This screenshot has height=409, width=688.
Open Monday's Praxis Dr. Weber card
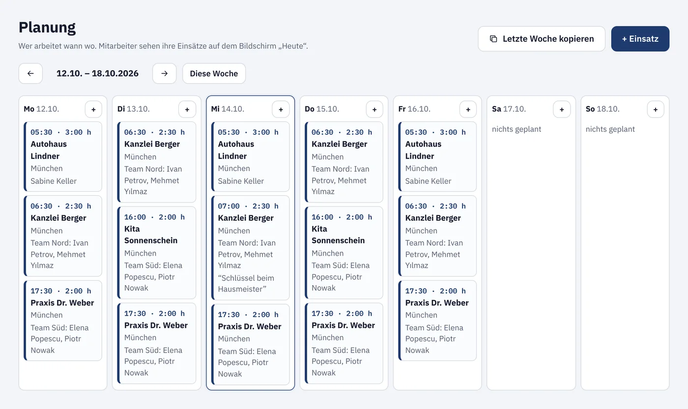pos(63,321)
